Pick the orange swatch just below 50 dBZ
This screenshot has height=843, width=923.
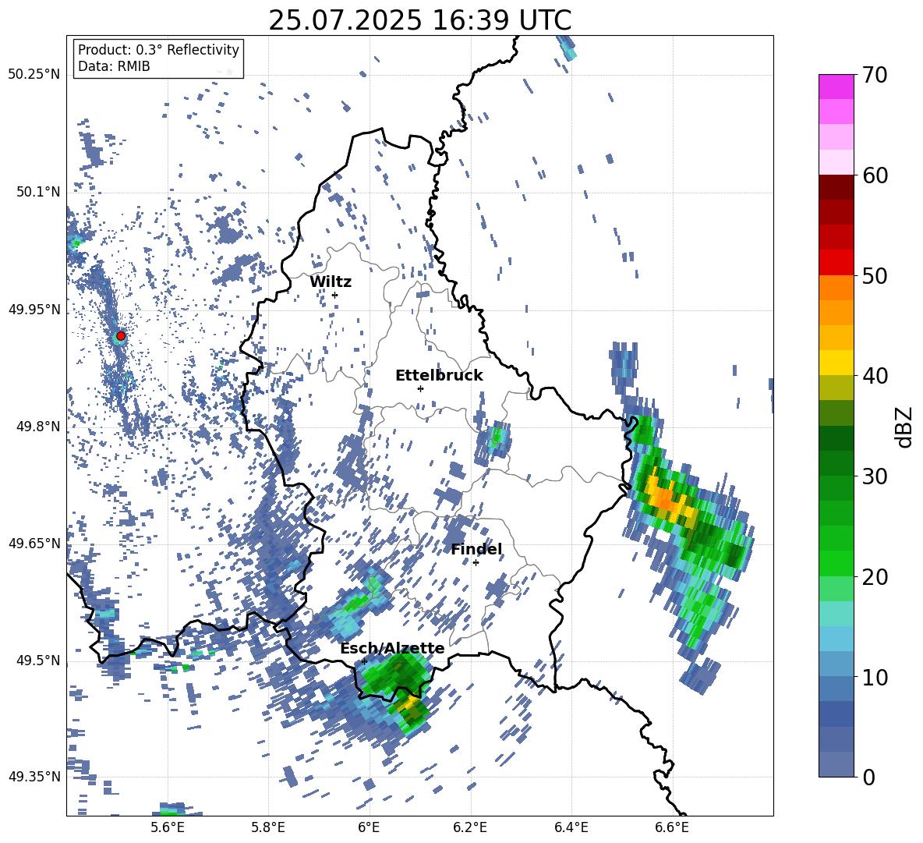836,288
